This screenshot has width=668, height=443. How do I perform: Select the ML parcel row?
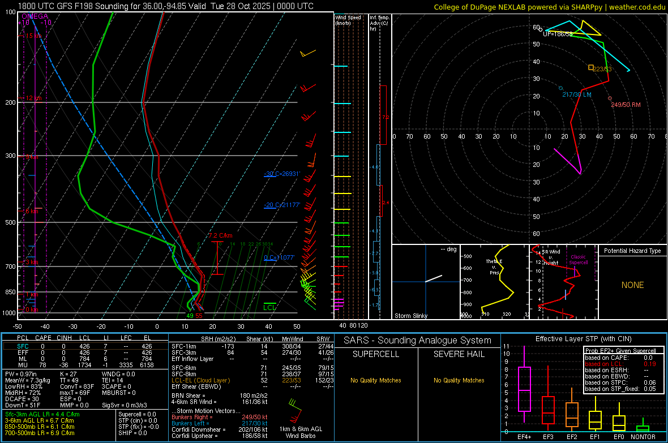pos(85,359)
